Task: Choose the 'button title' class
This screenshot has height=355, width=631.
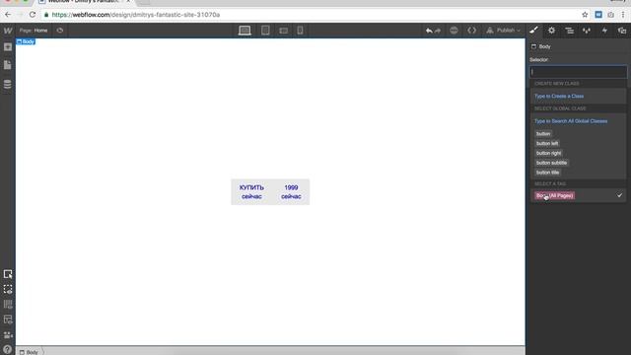Action: 548,173
